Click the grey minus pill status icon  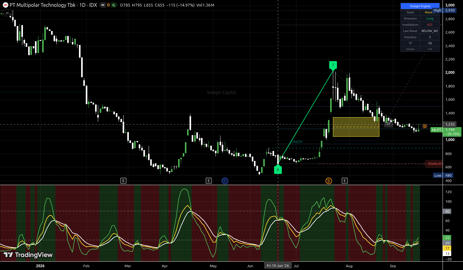(103, 5)
